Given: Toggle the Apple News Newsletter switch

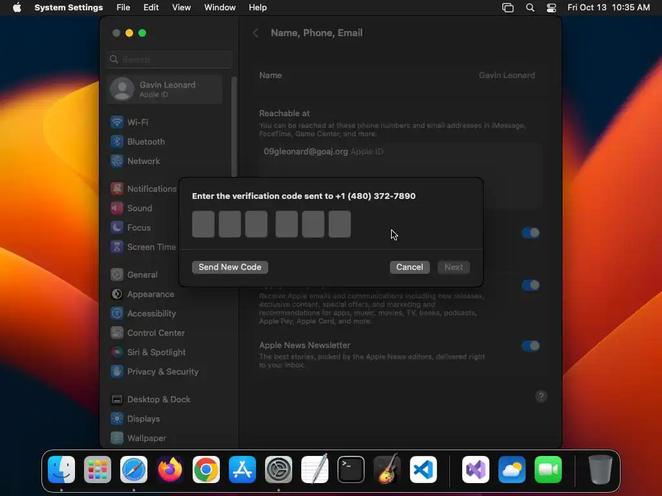Looking at the screenshot, I should [x=530, y=346].
